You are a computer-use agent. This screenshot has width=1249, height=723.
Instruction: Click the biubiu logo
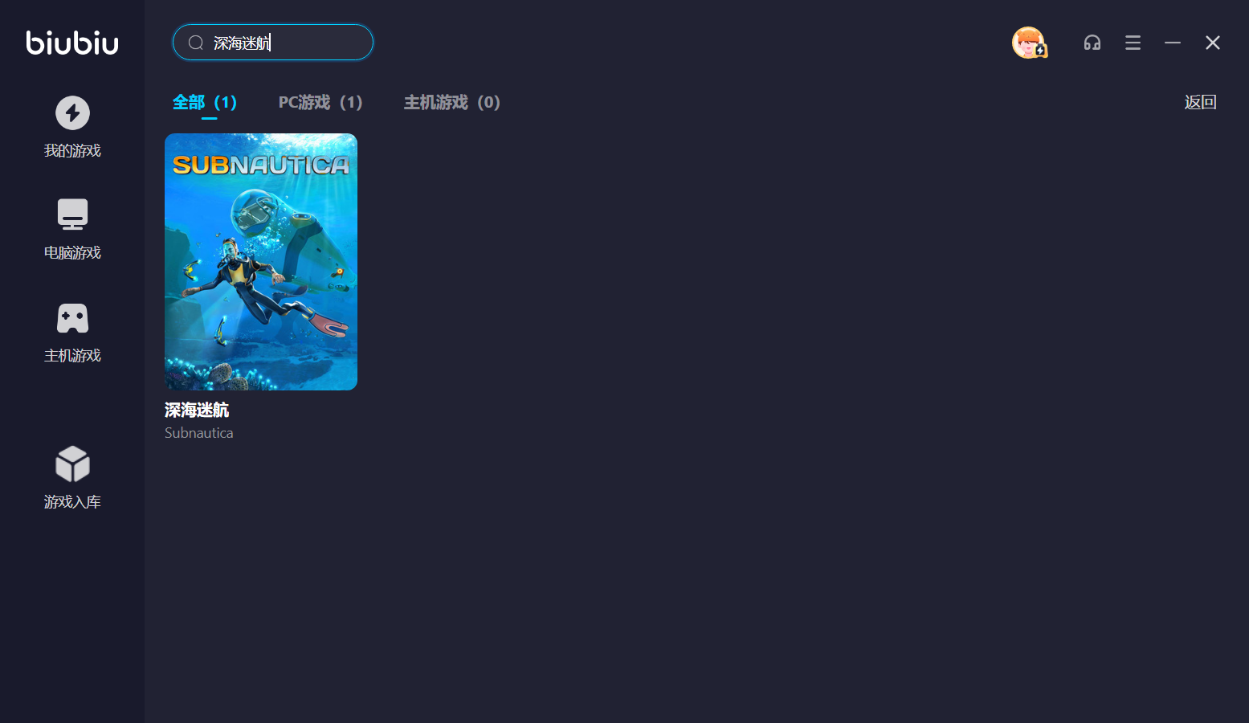pos(72,43)
